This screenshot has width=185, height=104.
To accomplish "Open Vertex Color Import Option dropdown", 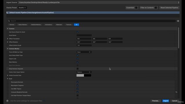I will pos(84,72).
